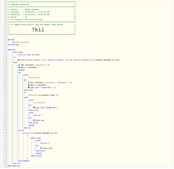Click Switch 2's switch changes to off condition
This screenshot has width=174, height=169.
point(40,133)
